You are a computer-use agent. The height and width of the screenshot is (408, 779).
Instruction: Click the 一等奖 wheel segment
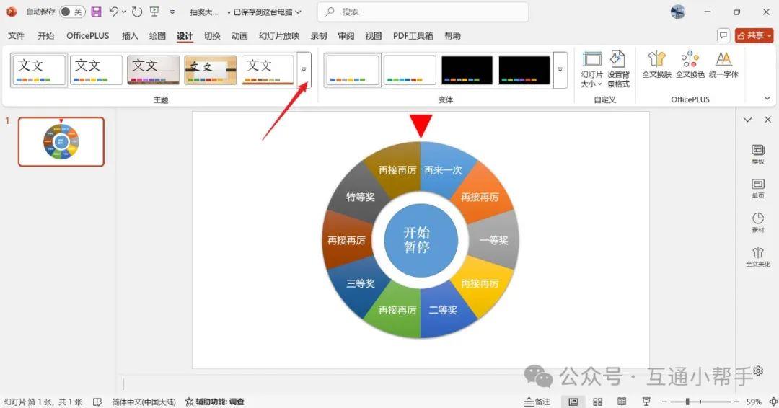[493, 240]
